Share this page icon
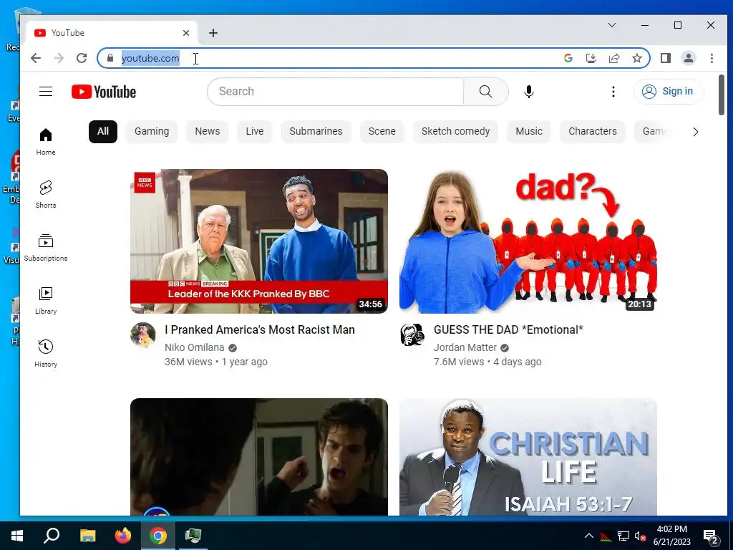The width and height of the screenshot is (733, 550). (x=613, y=58)
